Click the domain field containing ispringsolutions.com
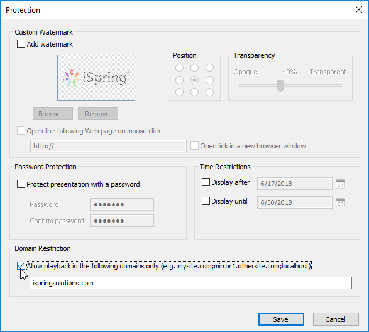Image resolution: width=369 pixels, height=332 pixels. click(x=190, y=283)
